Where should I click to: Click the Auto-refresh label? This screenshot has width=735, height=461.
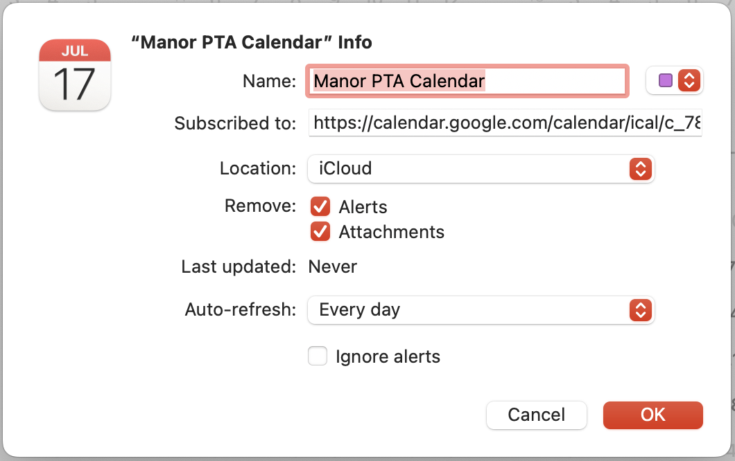[x=241, y=309]
